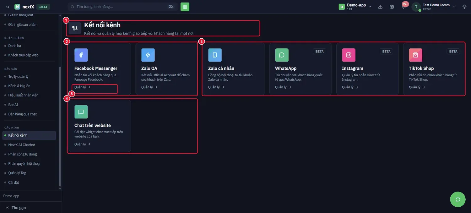Click the nextX logo icon
The width and height of the screenshot is (471, 213).
(x=17, y=7)
